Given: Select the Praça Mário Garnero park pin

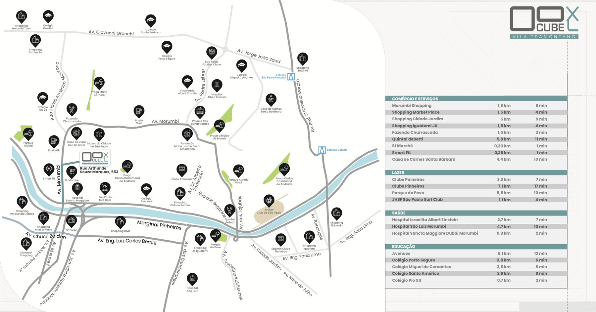Looking at the screenshot, I should pos(99,83).
